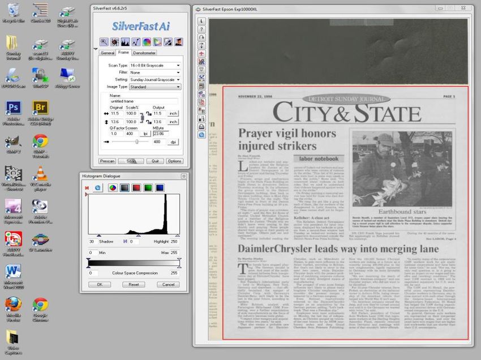The image size is (481, 360).
Task: Click the rotate arrow icon in preview toolbar
Action: point(201,37)
